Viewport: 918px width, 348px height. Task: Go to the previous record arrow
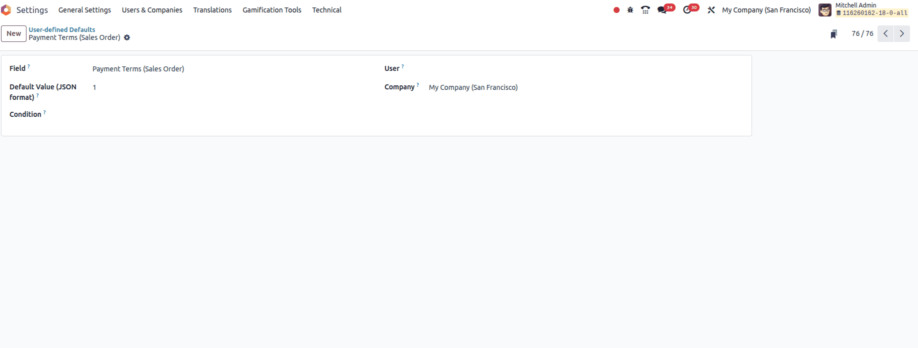tap(885, 33)
